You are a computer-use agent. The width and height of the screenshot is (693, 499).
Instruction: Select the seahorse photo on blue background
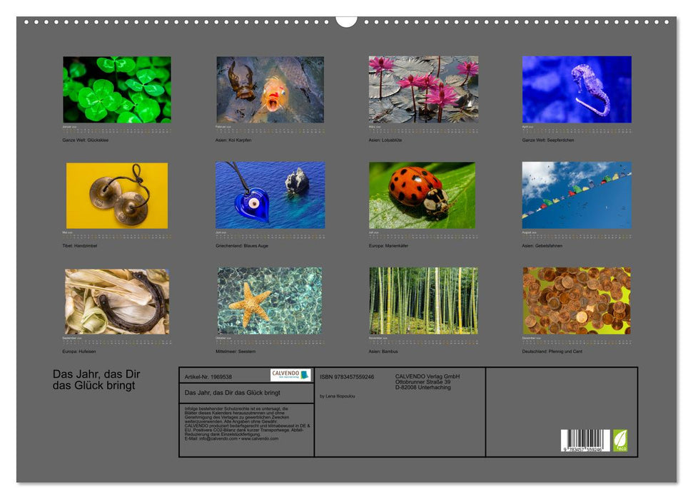click(577, 90)
